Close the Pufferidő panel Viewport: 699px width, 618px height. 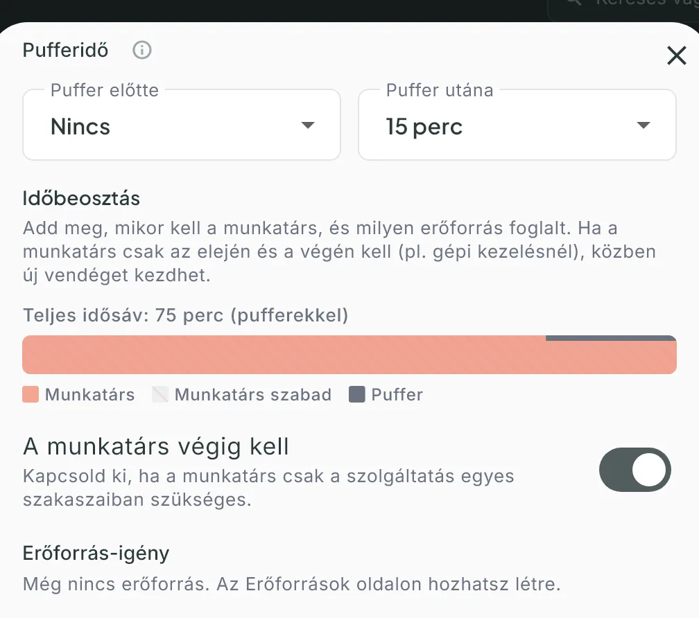(x=676, y=55)
